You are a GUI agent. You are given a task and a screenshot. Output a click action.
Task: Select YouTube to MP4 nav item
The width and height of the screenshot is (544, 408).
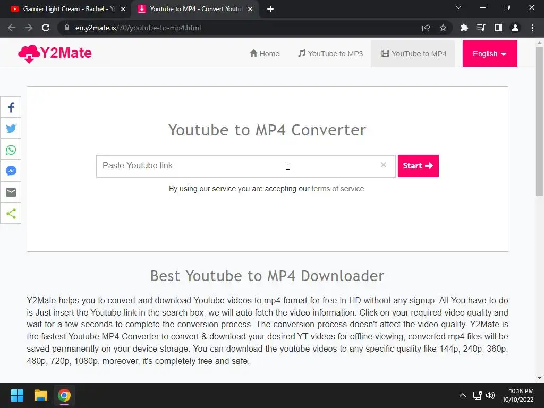point(413,54)
